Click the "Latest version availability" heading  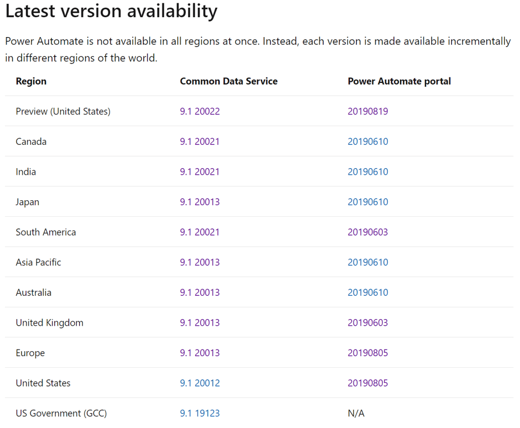pos(111,11)
